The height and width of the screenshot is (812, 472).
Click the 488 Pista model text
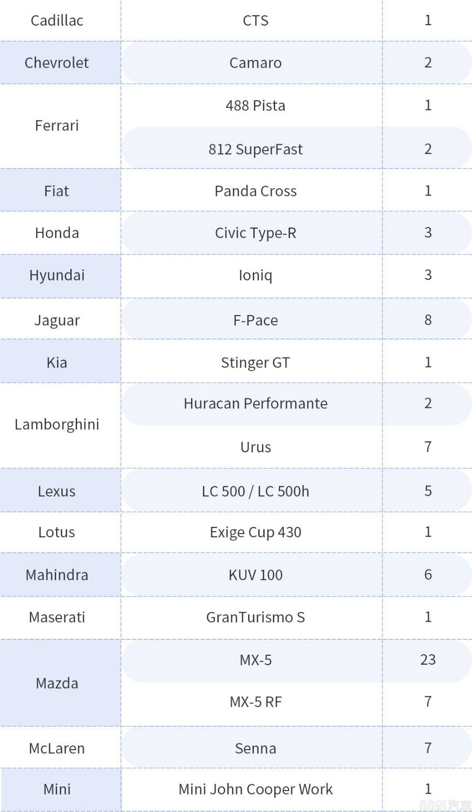pos(255,105)
